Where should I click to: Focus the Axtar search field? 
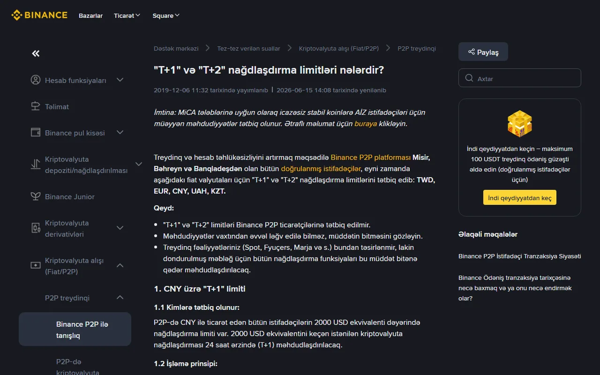(x=520, y=78)
